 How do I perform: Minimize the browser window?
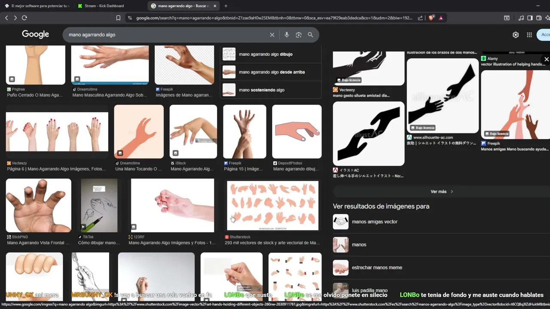coord(538,6)
